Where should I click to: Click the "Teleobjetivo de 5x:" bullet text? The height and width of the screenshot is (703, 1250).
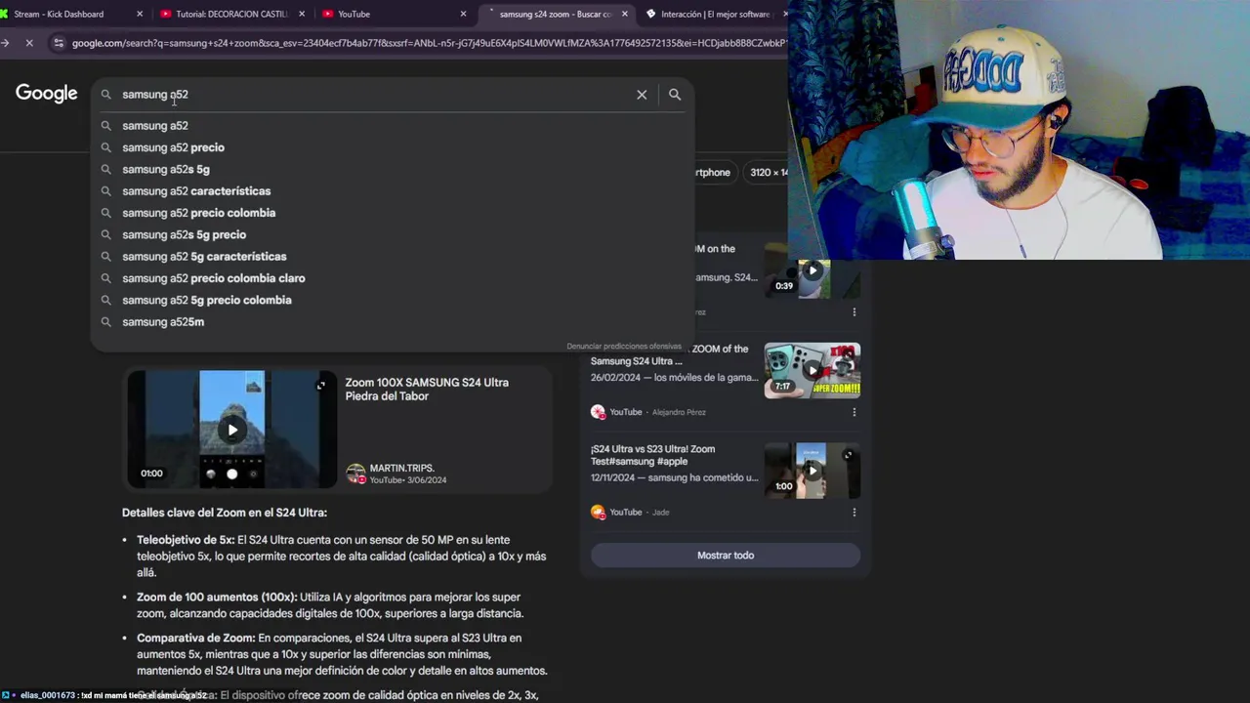point(186,540)
